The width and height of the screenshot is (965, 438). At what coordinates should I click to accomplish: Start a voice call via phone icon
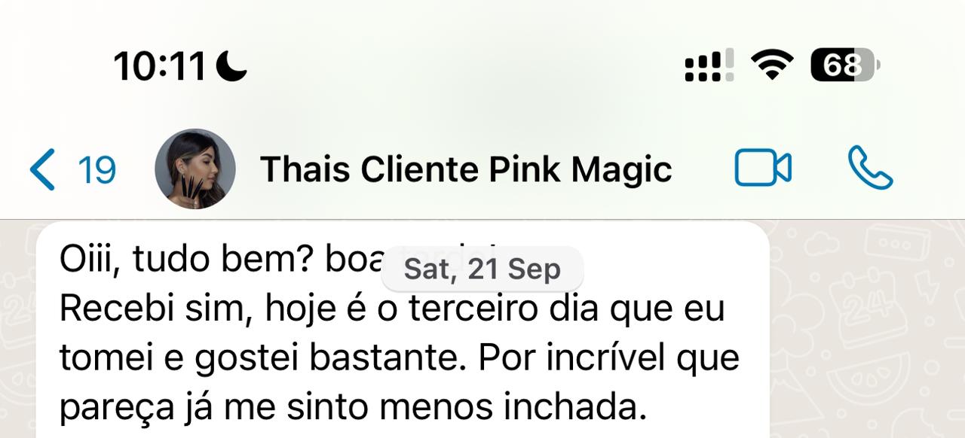(x=870, y=168)
